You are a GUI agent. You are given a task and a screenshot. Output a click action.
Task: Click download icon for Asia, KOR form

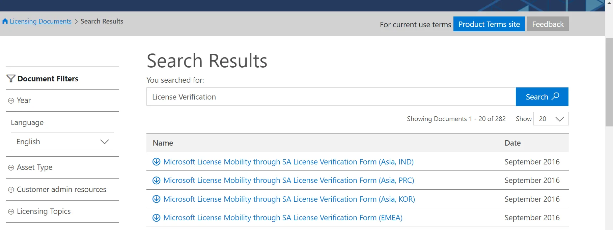(x=156, y=199)
